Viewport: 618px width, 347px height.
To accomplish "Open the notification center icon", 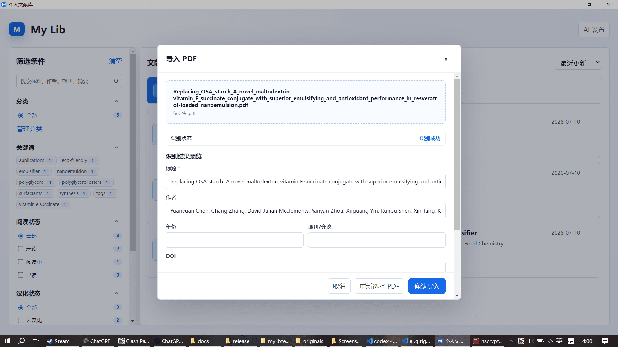I will (605, 341).
